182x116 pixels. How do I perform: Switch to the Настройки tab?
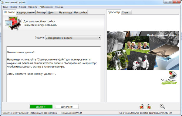[80, 12]
